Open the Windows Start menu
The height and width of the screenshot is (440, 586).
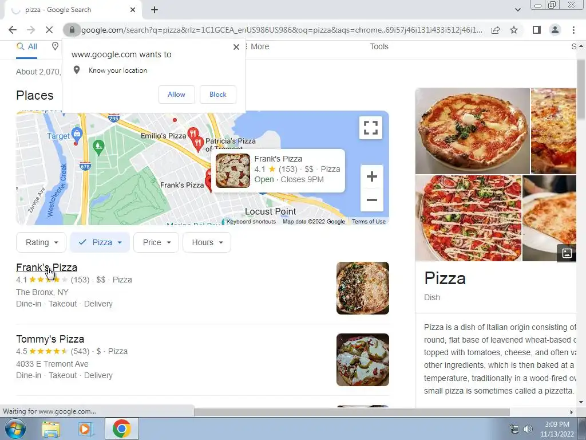coord(15,429)
